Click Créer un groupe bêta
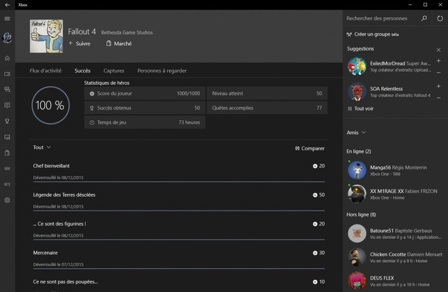This screenshot has height=292, width=448. pyautogui.click(x=372, y=34)
